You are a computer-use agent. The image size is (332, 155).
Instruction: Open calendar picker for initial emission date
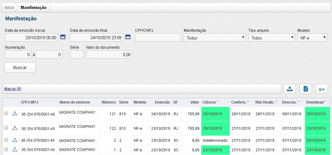click(63, 37)
